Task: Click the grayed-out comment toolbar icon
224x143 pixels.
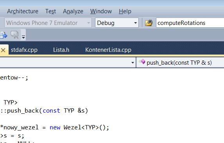Action: click(14, 35)
